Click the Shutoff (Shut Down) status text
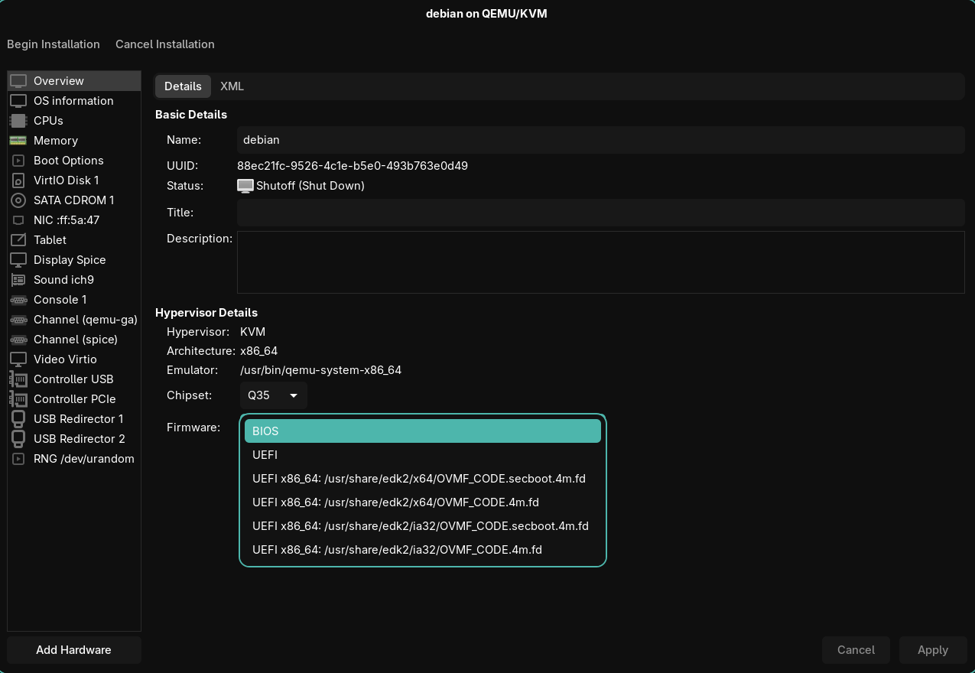Viewport: 975px width, 673px height. coord(310,186)
